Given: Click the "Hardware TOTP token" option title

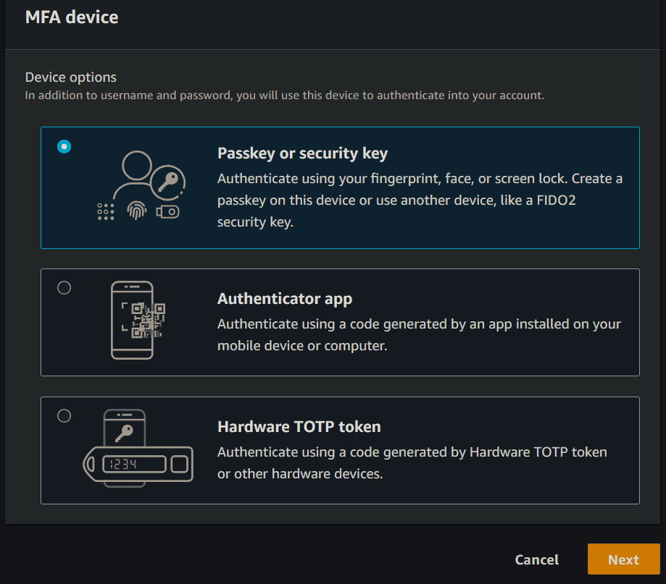Looking at the screenshot, I should coord(299,427).
